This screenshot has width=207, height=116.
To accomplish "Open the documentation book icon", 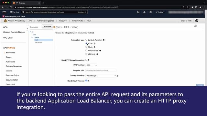I will coord(195,26).
